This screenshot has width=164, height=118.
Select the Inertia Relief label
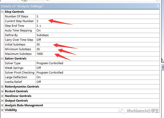13,82
